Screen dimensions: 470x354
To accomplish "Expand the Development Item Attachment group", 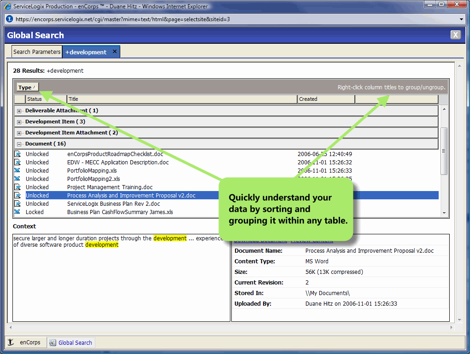I will tap(19, 133).
